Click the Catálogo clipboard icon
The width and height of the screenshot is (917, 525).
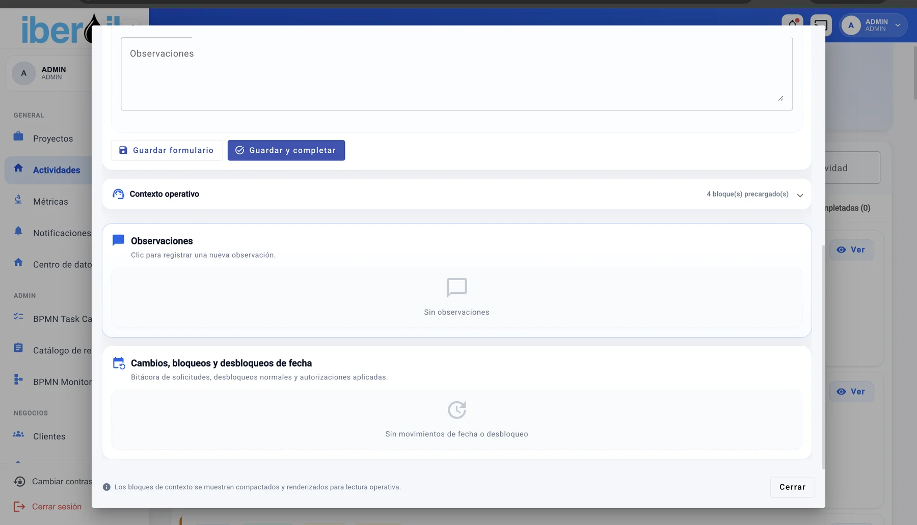click(18, 348)
